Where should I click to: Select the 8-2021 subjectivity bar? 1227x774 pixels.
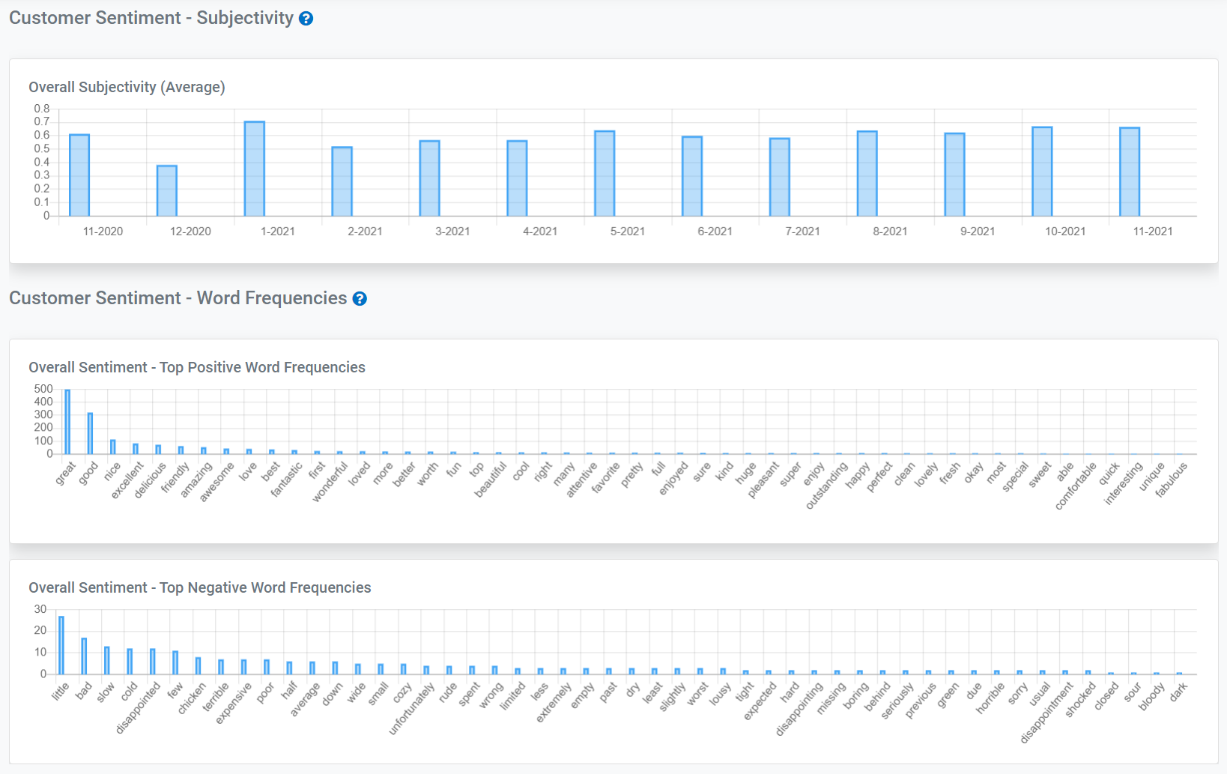click(x=867, y=174)
